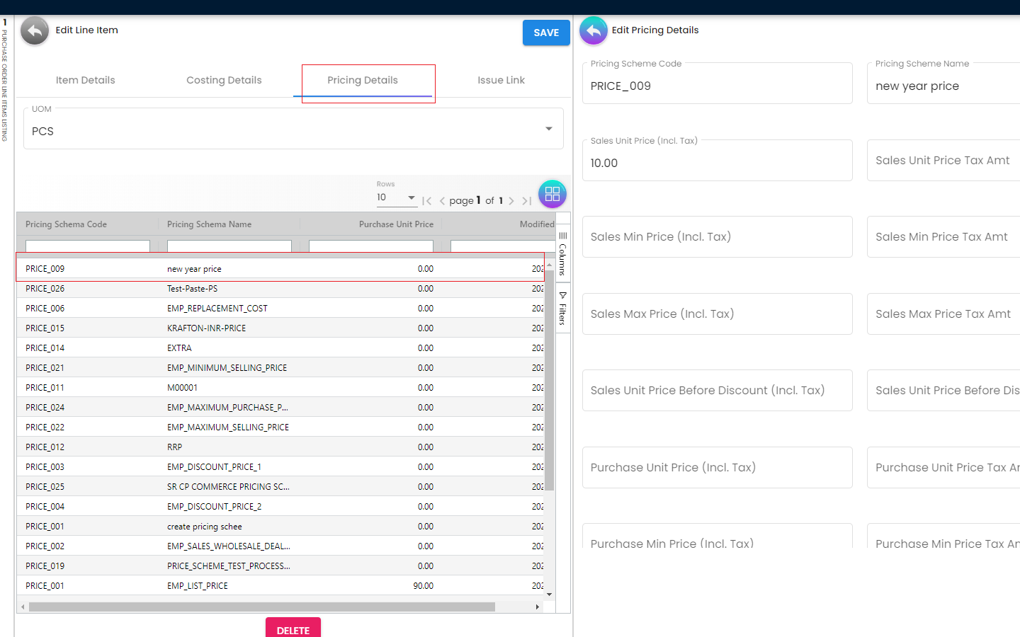Open the Filters side panel

(563, 309)
